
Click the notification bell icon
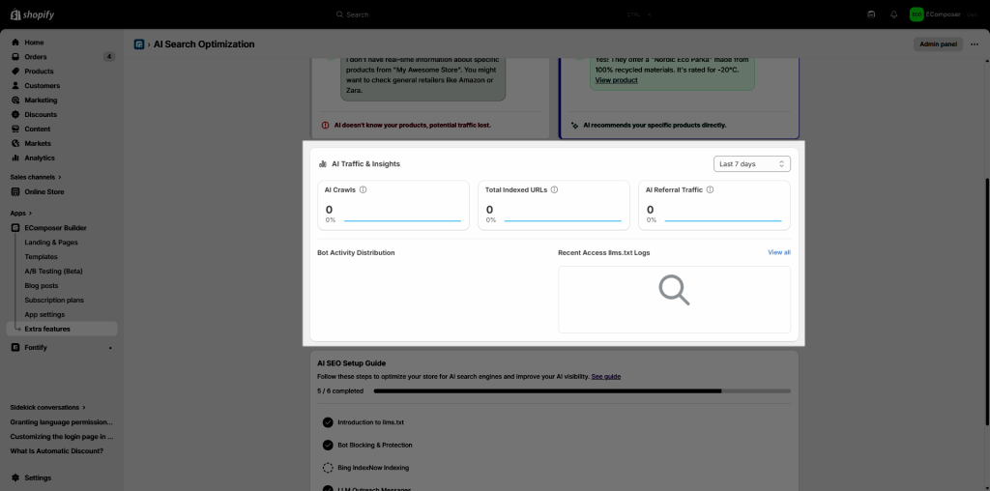tap(893, 14)
